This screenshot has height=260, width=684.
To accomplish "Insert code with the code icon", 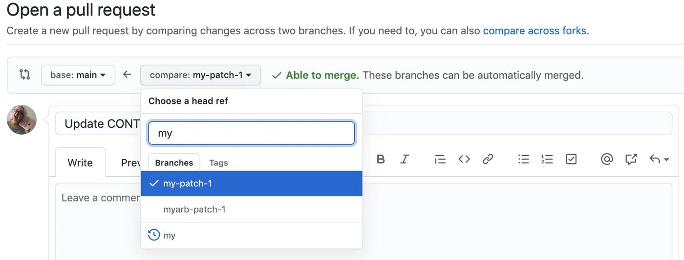I will [464, 159].
